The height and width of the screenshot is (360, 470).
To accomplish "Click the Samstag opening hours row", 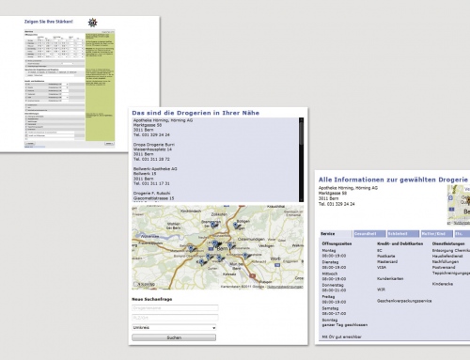I will tap(334, 311).
